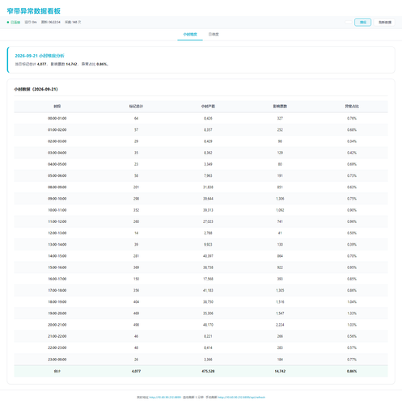Click affected count 922 in the 15:00-16:00 row
The image size is (402, 404).
[280, 267]
